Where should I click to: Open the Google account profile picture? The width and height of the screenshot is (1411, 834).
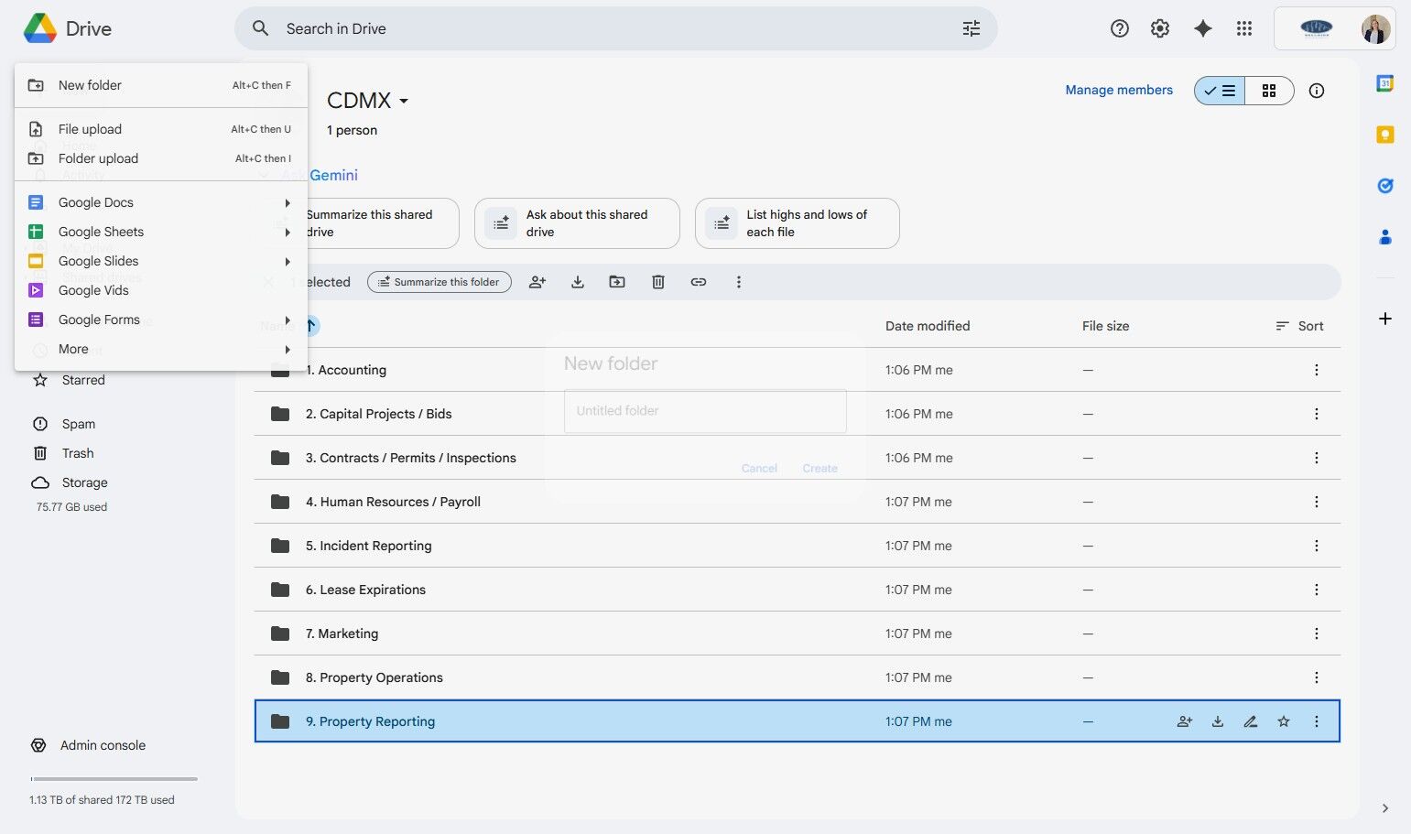1375,28
